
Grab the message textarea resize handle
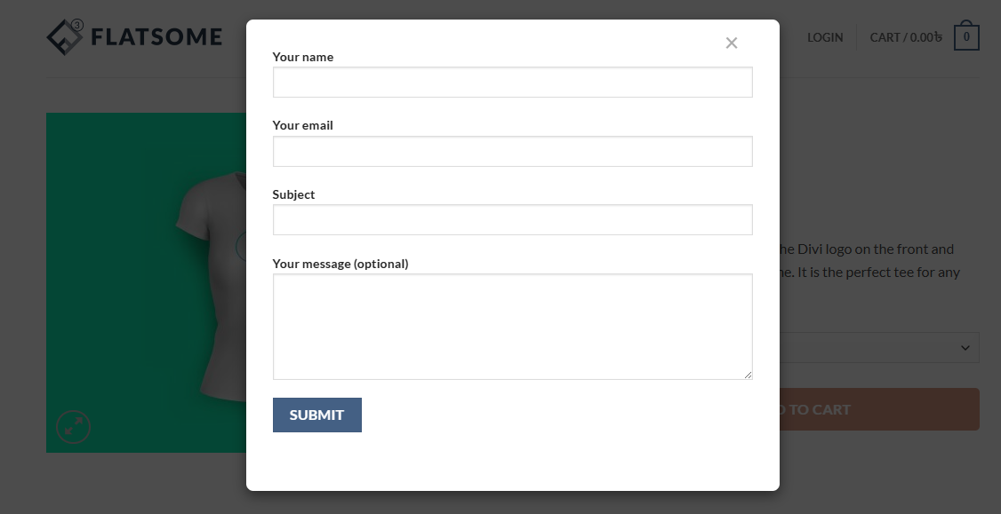pyautogui.click(x=748, y=375)
